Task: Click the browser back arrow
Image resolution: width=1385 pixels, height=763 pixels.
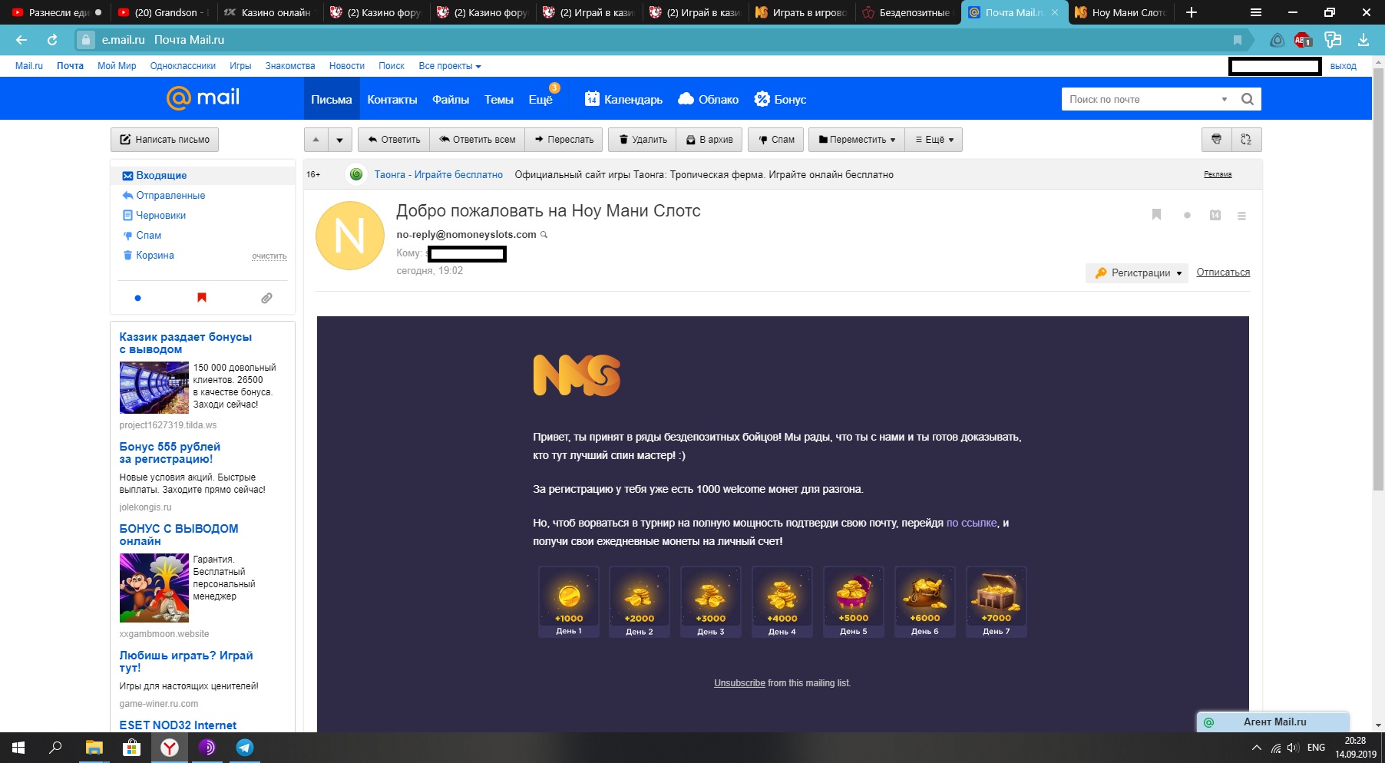Action: (x=21, y=40)
